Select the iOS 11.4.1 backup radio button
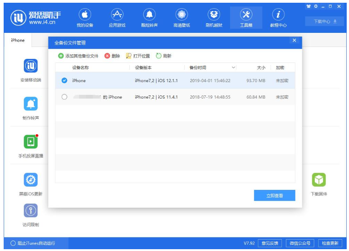Viewport: 349px width, 251px height. 64,97
